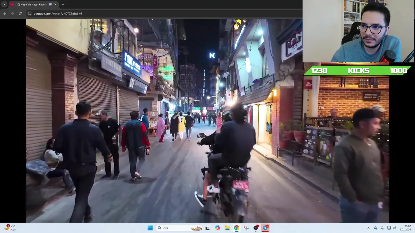Open Task View from the taskbar
The height and width of the screenshot is (233, 415).
click(x=207, y=228)
